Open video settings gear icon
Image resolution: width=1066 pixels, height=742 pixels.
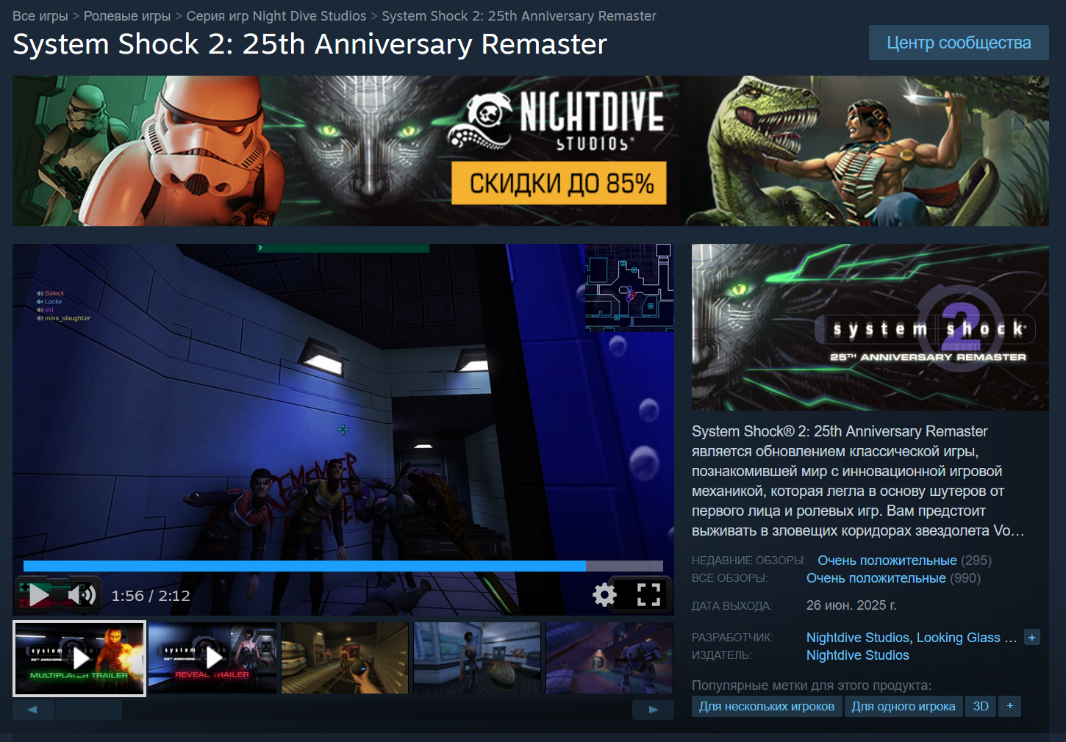click(x=604, y=594)
